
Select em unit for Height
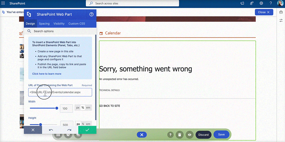tap(88, 124)
